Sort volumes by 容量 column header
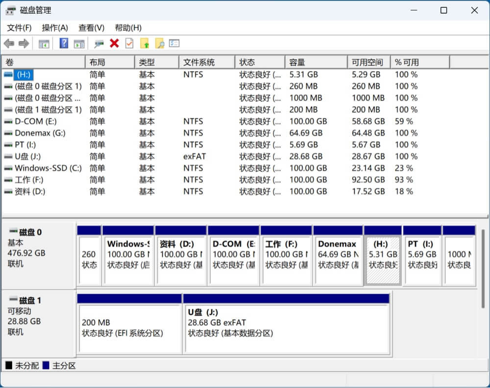This screenshot has height=388, width=490. click(x=316, y=62)
